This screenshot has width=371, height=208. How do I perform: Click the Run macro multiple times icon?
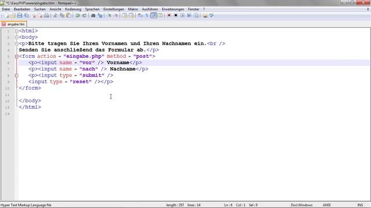point(190,16)
